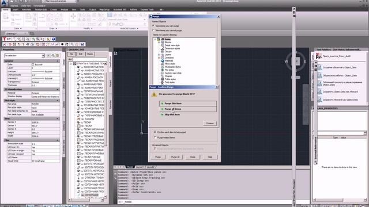The width and height of the screenshot is (369, 207).
Task: Collapse the 'All items' tree node
Action: coord(155,39)
